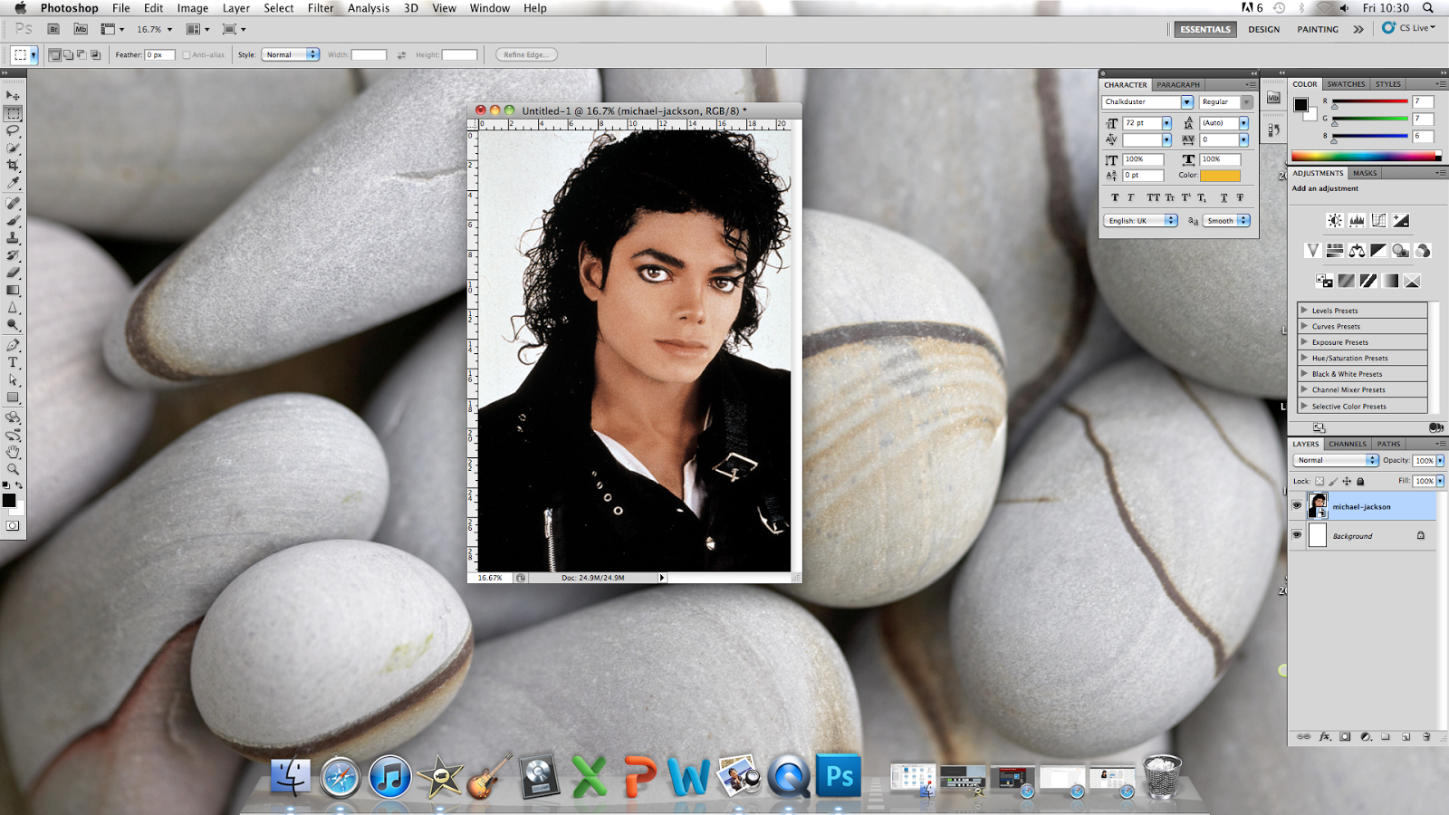This screenshot has height=815, width=1449.
Task: Add a Color Balance adjustment
Action: [1357, 251]
